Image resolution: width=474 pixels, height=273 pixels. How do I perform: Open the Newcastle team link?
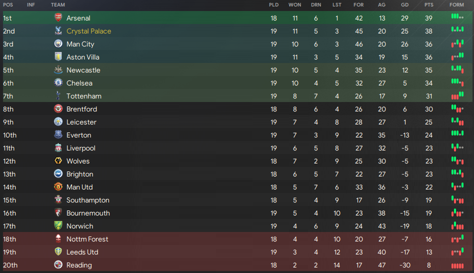[x=83, y=70]
